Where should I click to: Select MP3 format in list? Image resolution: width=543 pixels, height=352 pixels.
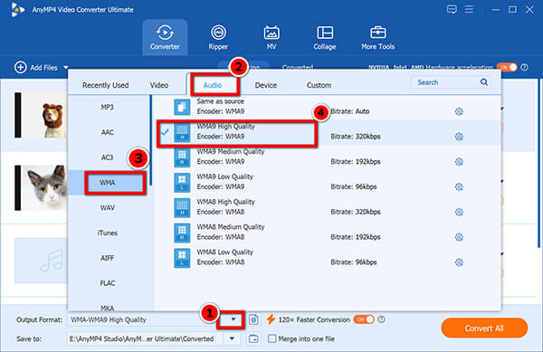[108, 107]
